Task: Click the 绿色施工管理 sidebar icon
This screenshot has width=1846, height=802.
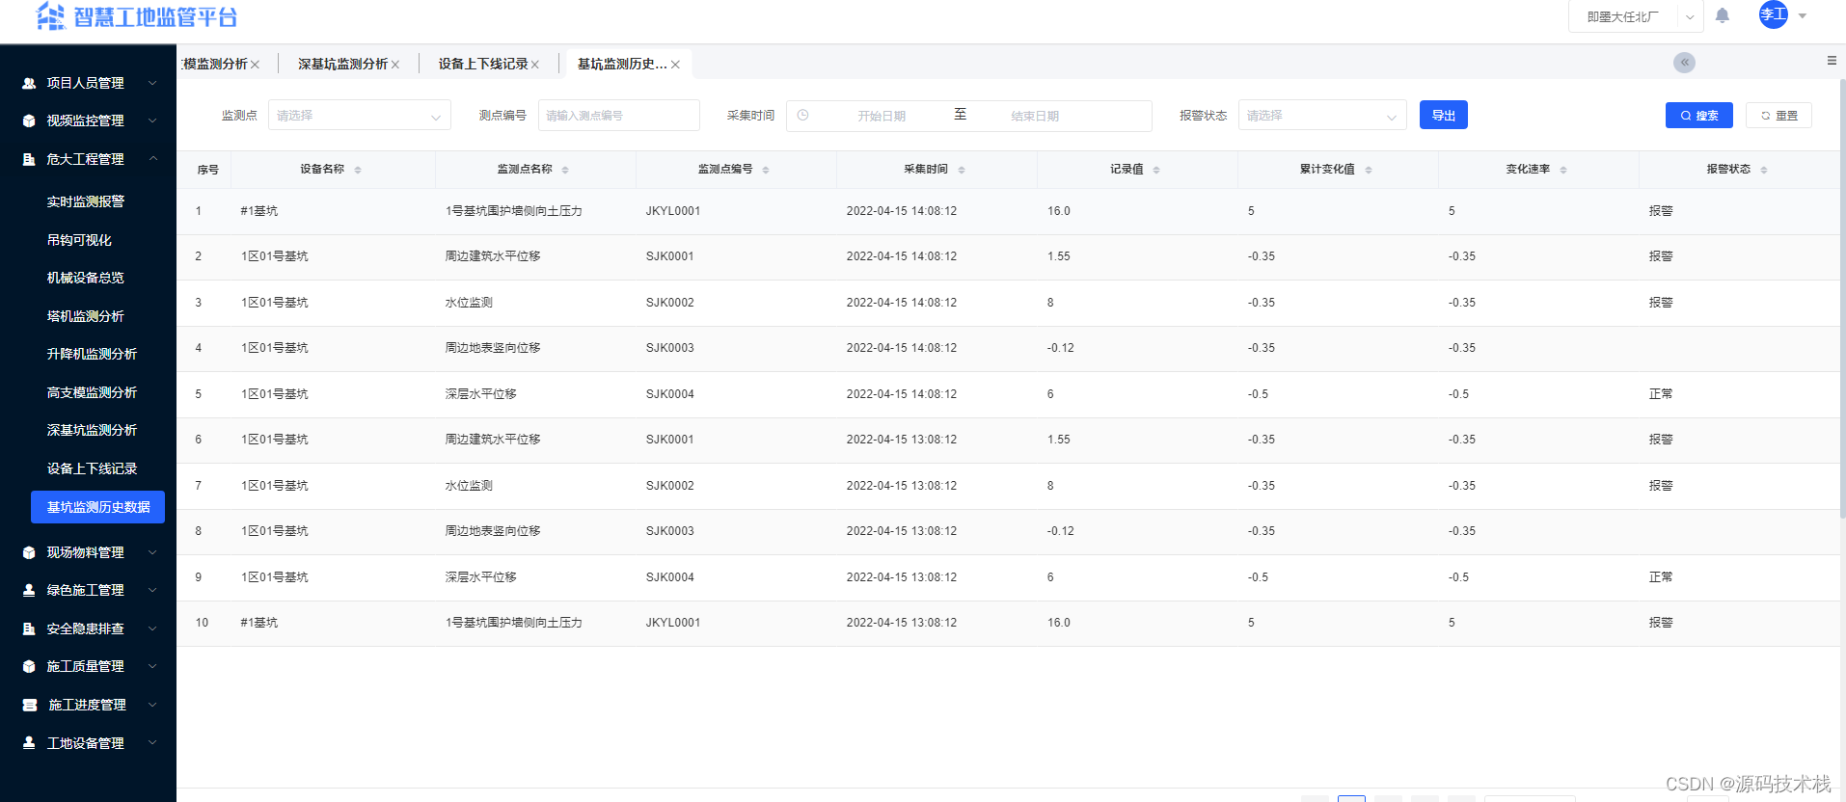Action: 29,590
